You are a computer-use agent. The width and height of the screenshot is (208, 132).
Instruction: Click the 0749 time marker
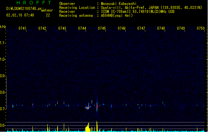(x=181, y=28)
